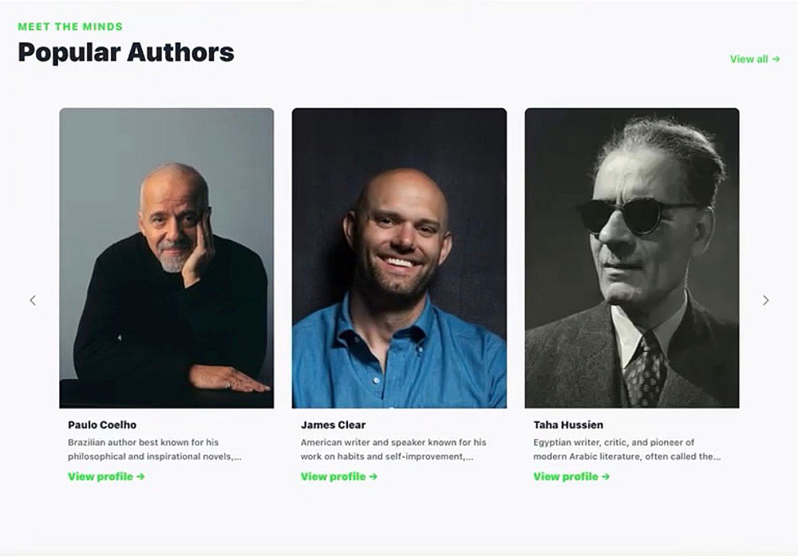Screen dimensions: 798x556
Task: Click the Brazilian author description text
Action: [x=154, y=450]
